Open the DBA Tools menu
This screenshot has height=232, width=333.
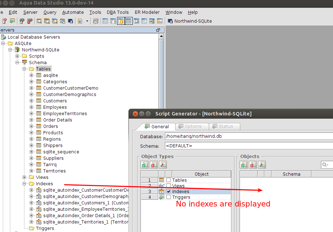(117, 12)
